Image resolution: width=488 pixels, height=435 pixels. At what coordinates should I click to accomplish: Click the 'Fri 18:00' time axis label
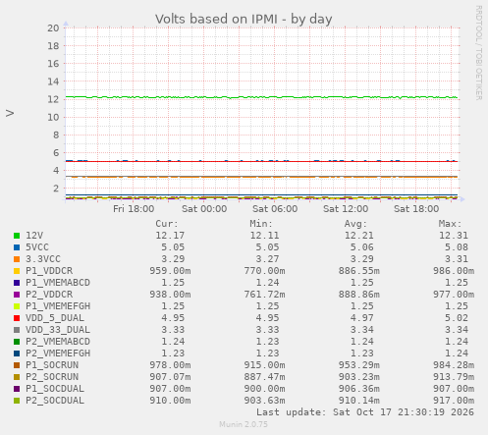pyautogui.click(x=134, y=209)
